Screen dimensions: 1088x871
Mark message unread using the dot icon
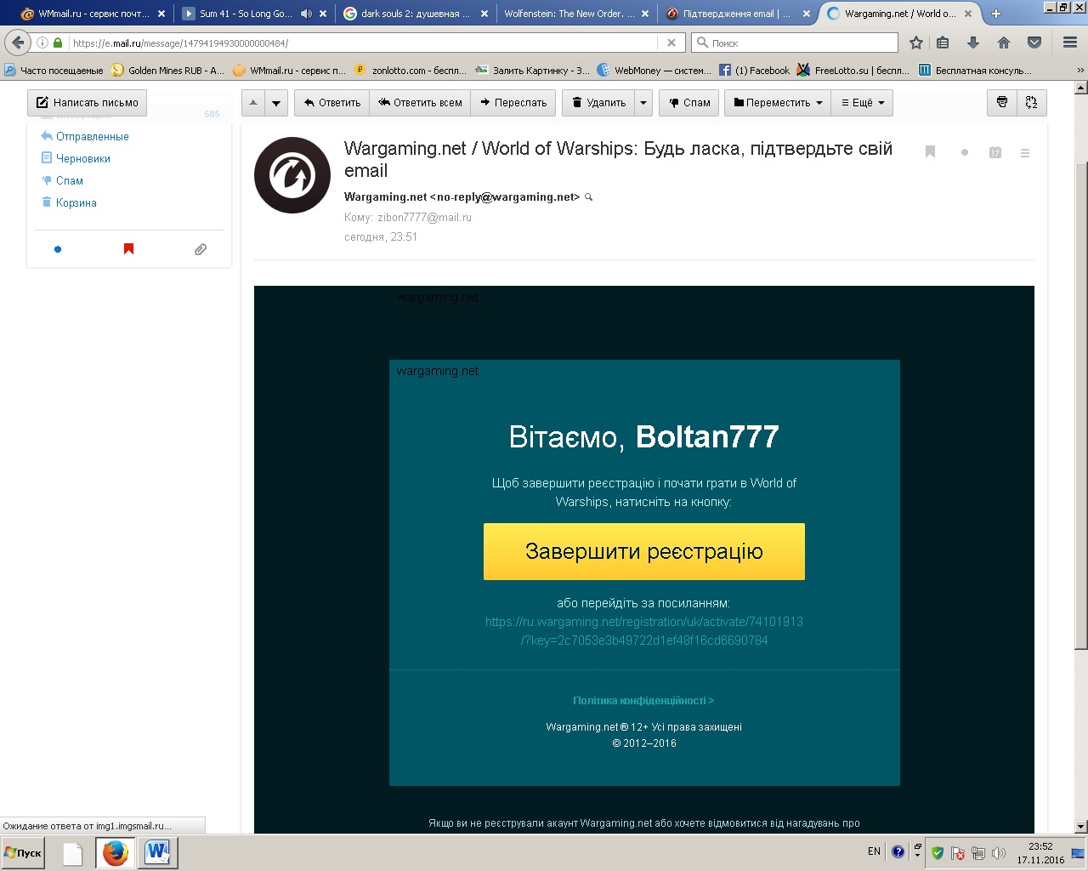click(965, 153)
